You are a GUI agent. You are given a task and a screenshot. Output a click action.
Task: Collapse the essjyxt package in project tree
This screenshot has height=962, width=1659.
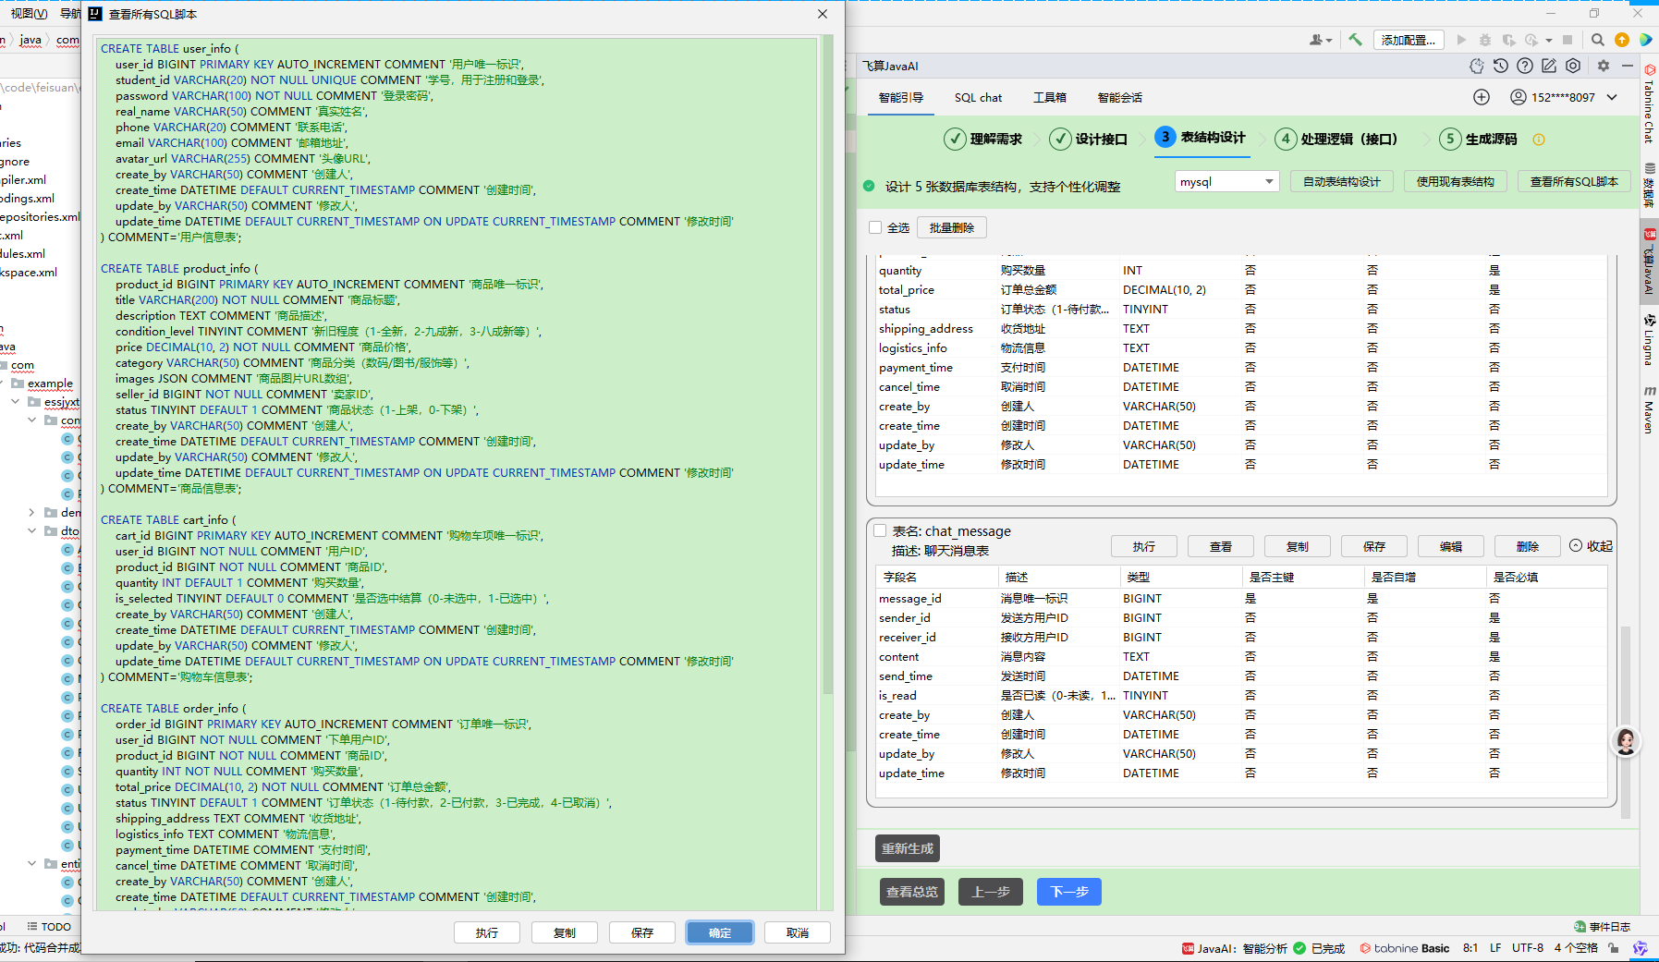point(15,402)
